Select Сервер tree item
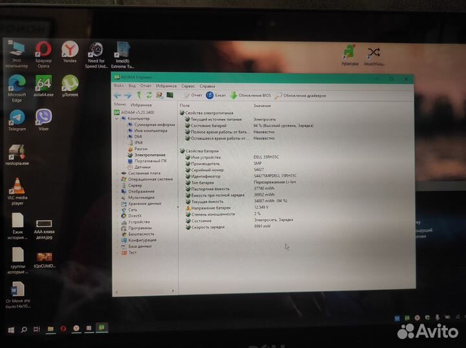This screenshot has height=348, width=466. 131,185
